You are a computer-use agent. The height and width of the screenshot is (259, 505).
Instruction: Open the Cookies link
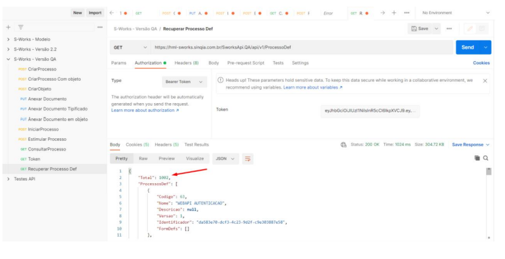pyautogui.click(x=481, y=63)
